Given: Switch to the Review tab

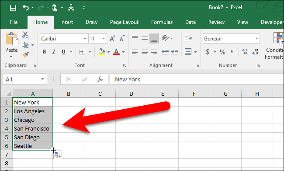Looking at the screenshot, I should tap(216, 22).
